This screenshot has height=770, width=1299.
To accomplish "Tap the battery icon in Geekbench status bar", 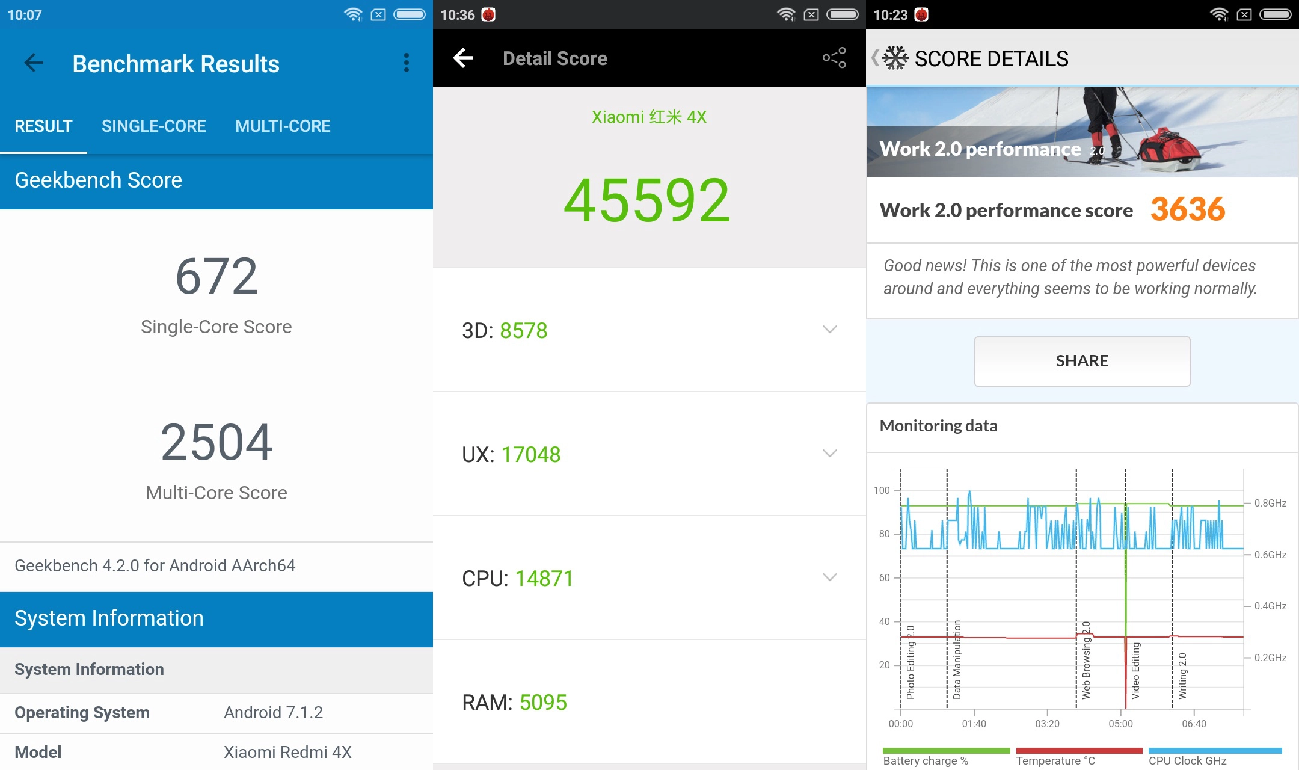I will click(410, 14).
